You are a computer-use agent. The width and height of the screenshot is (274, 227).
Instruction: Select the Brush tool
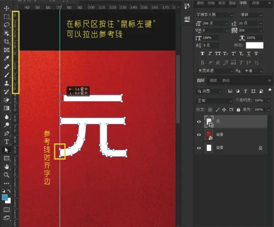(7, 75)
